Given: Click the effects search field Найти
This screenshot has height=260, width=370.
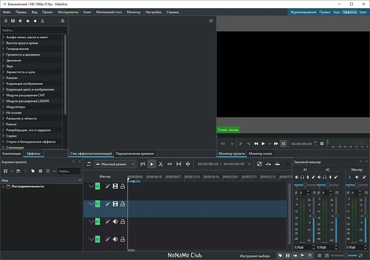Looking at the screenshot, I should (x=34, y=30).
